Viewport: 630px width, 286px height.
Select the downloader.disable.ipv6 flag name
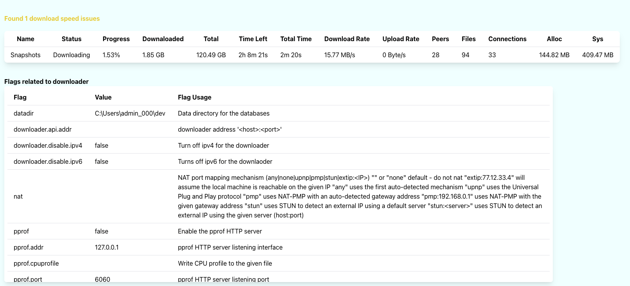(48, 161)
